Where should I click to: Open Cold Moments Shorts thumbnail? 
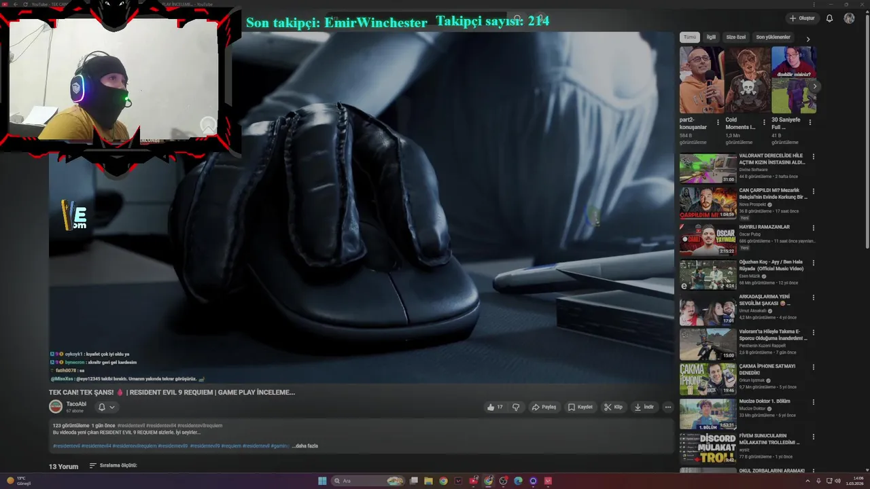[747, 79]
